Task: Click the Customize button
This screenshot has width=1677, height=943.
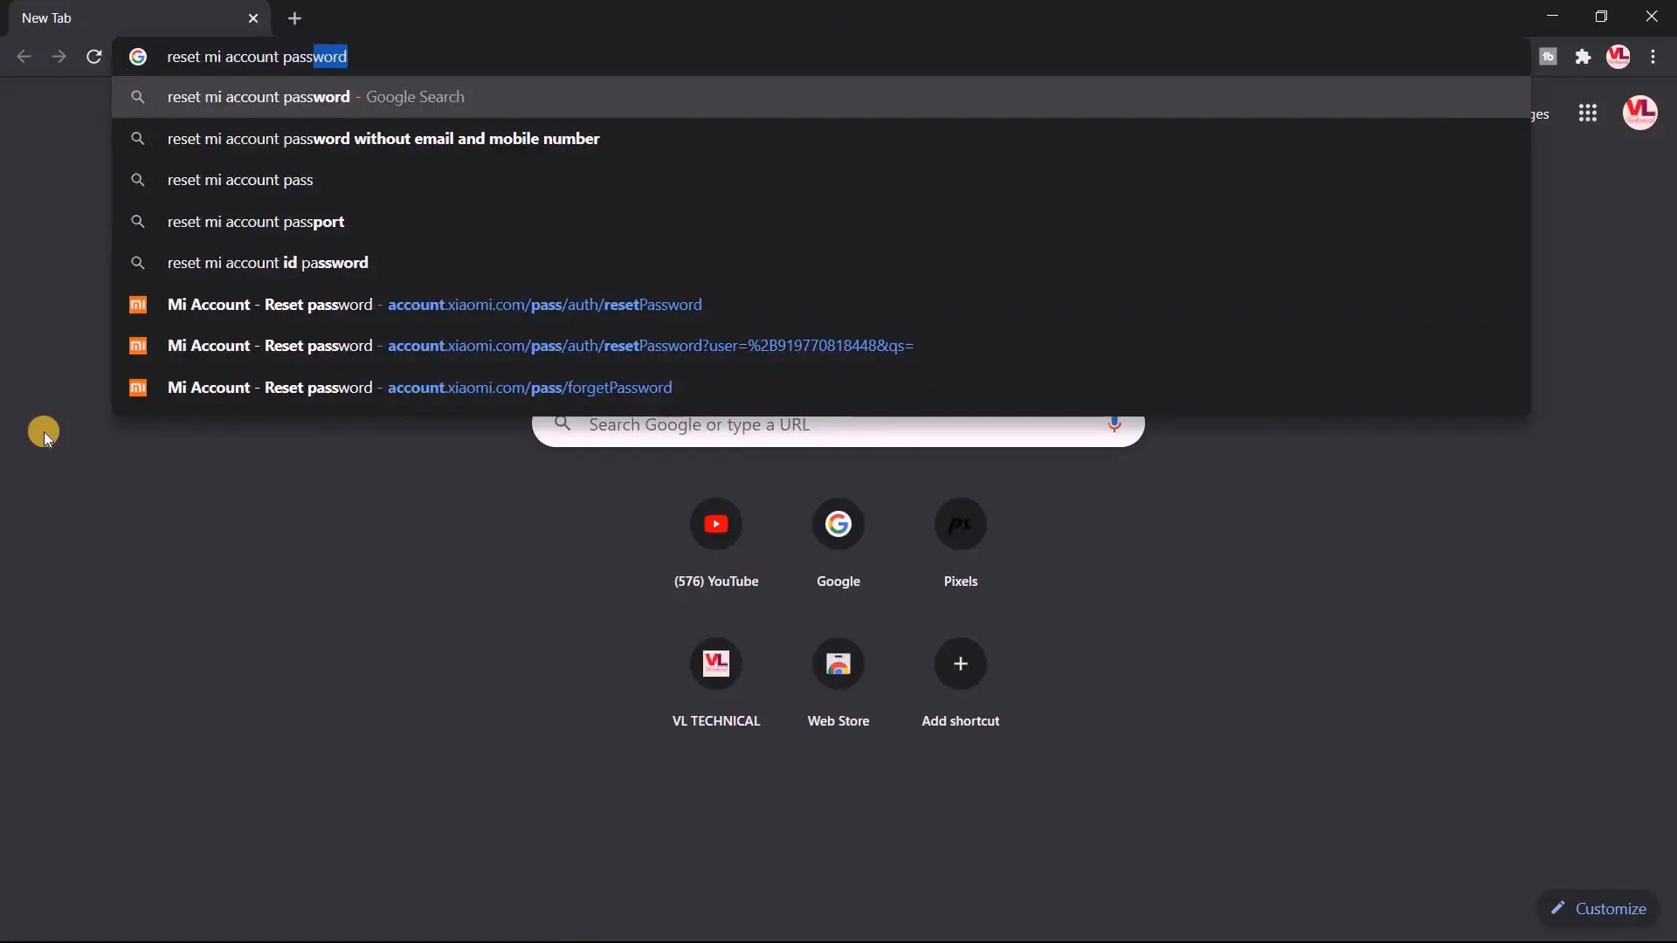Action: coord(1598,908)
